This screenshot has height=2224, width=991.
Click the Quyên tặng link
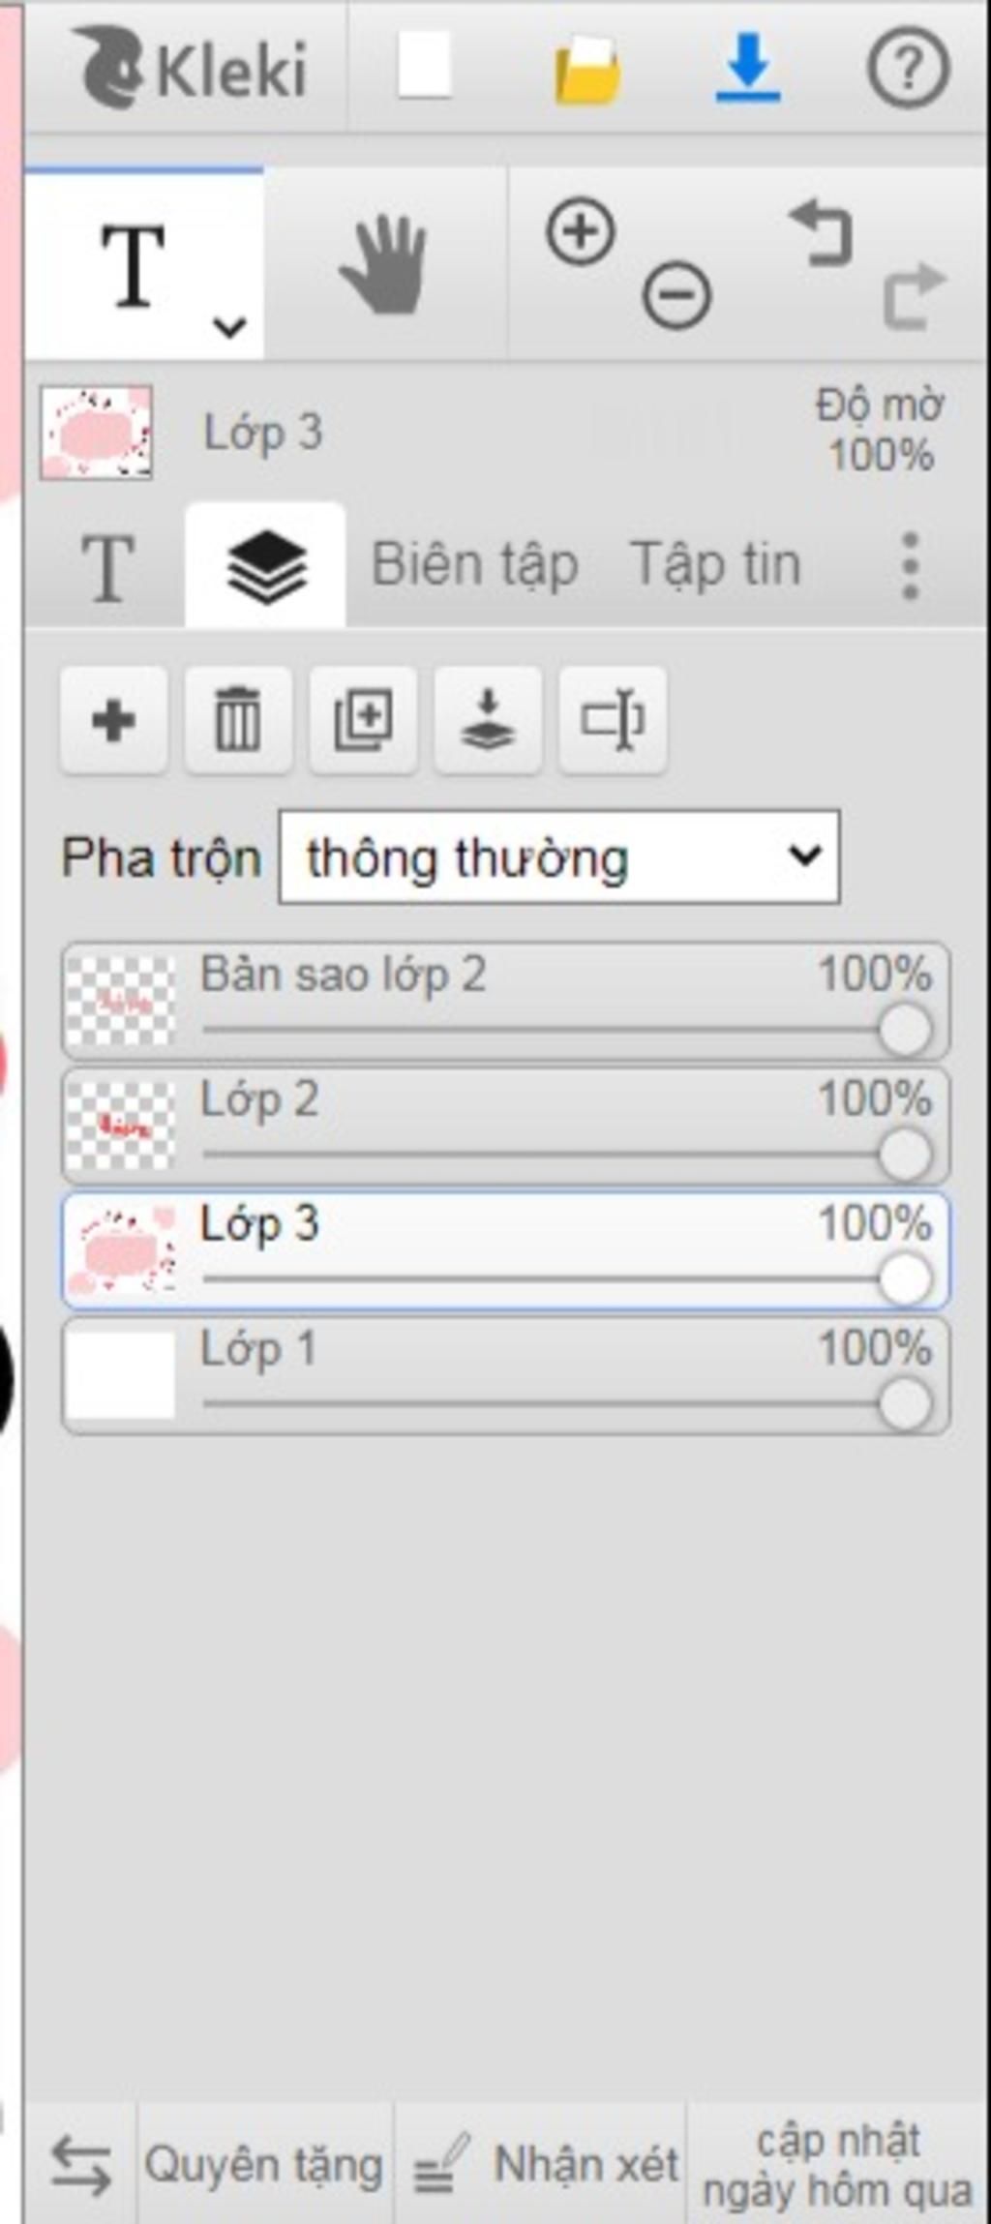tap(263, 2164)
